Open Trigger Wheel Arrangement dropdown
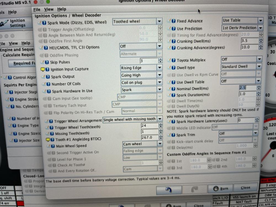This screenshot has height=207, width=276. coord(132,119)
